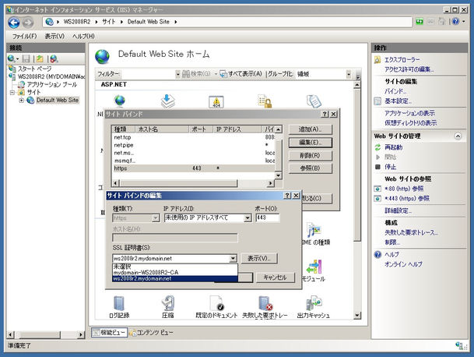Click the オンライン ヘルプ blue help icon
Viewport: 474px width, 357px height.
point(377,254)
